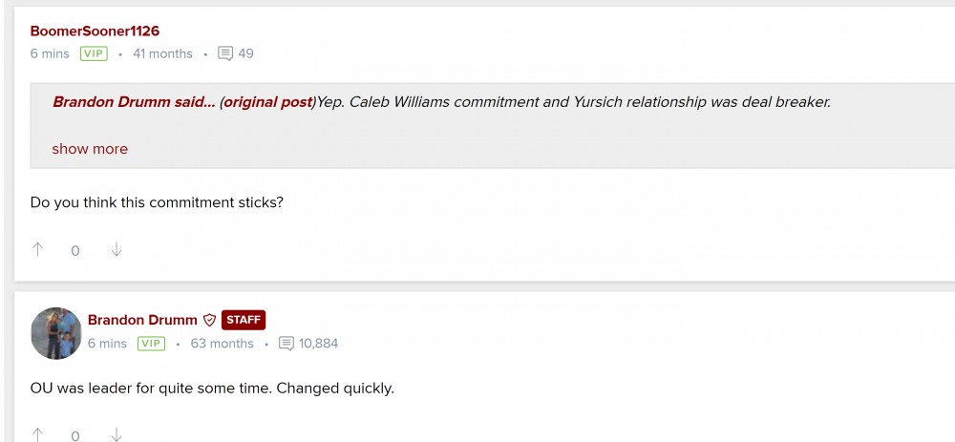
Task: Click the 6 mins timestamp on BoomerSooner1126's post
Action: point(50,53)
